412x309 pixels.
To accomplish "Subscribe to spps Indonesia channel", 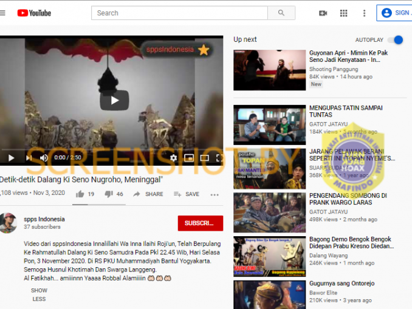I will click(x=201, y=223).
